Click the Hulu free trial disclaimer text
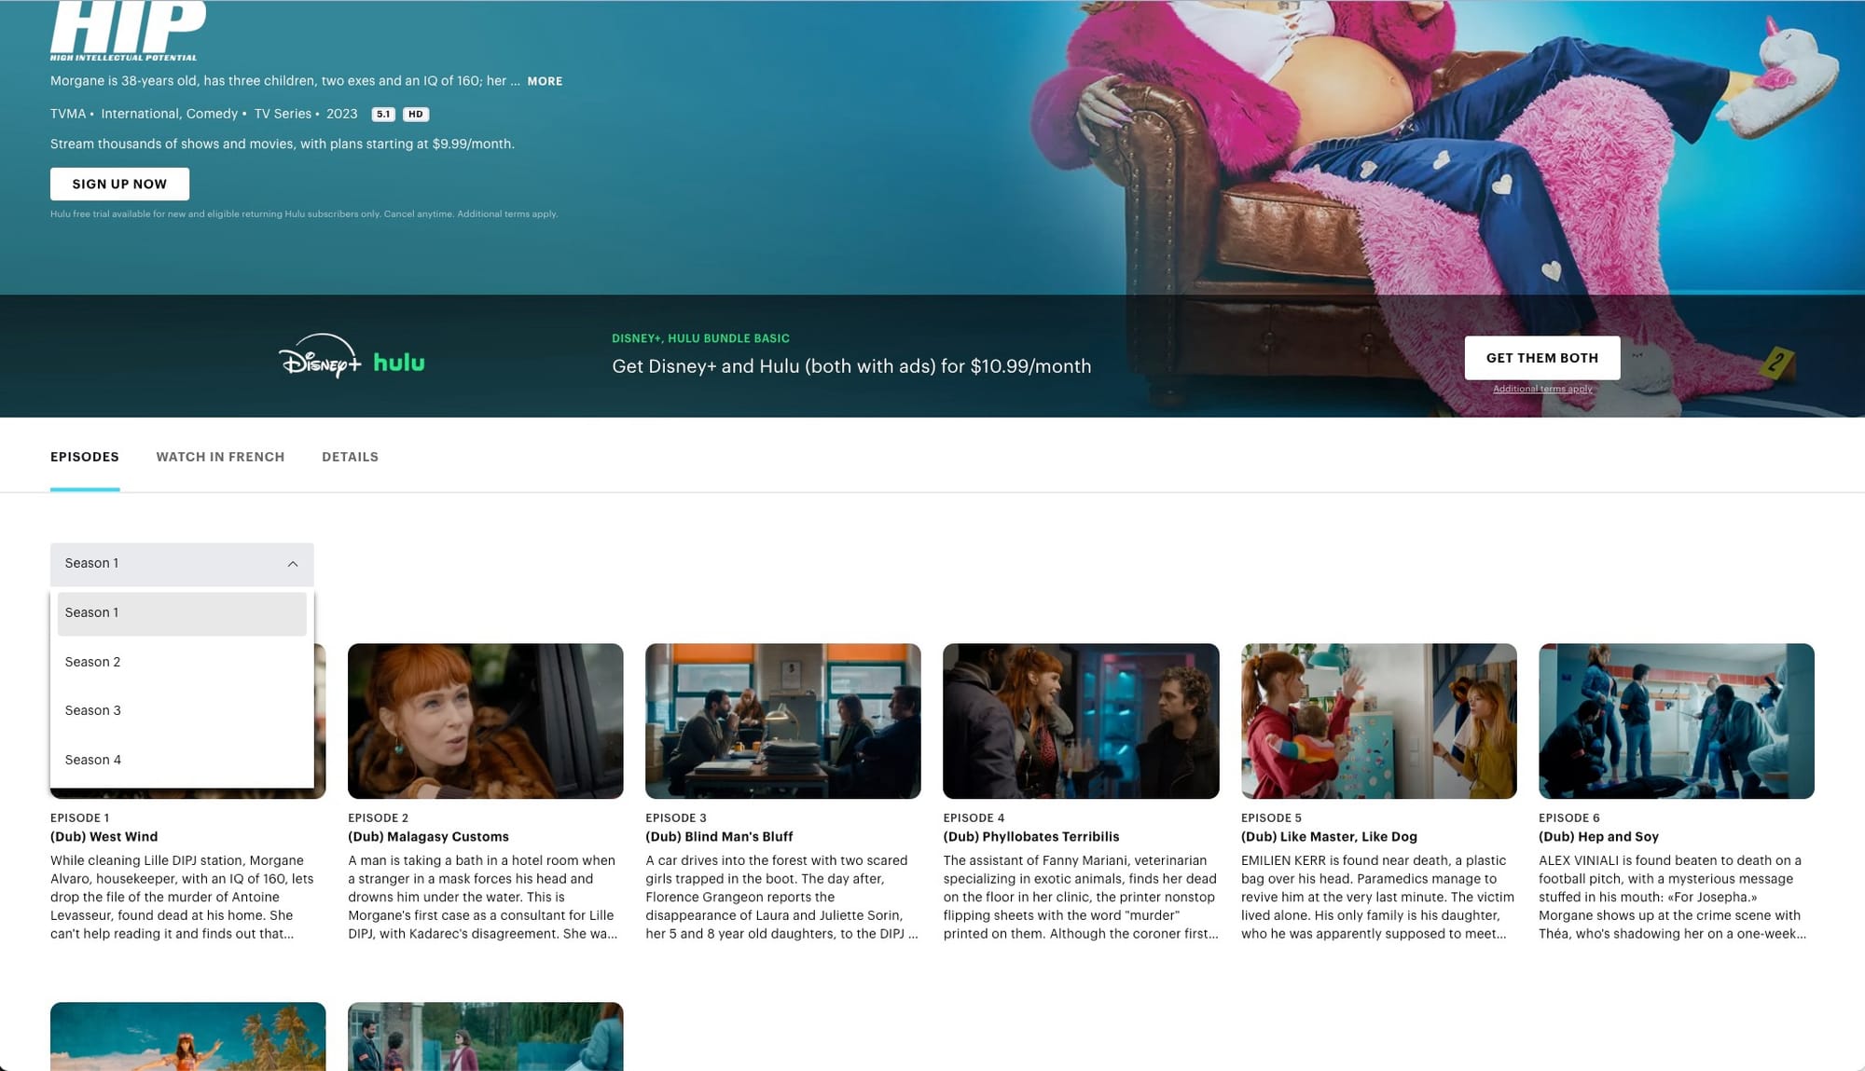 [x=304, y=214]
